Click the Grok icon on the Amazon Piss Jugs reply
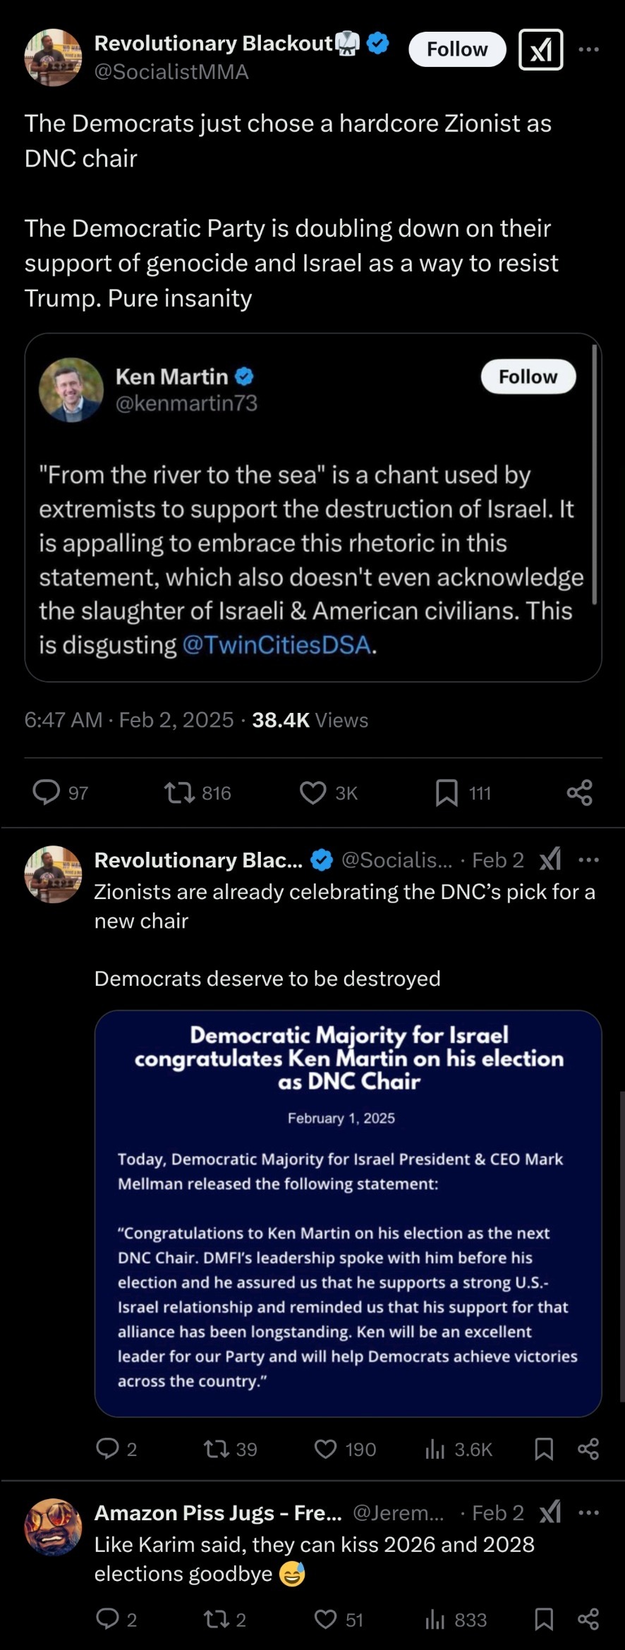Image resolution: width=625 pixels, height=1650 pixels. pos(550,1512)
